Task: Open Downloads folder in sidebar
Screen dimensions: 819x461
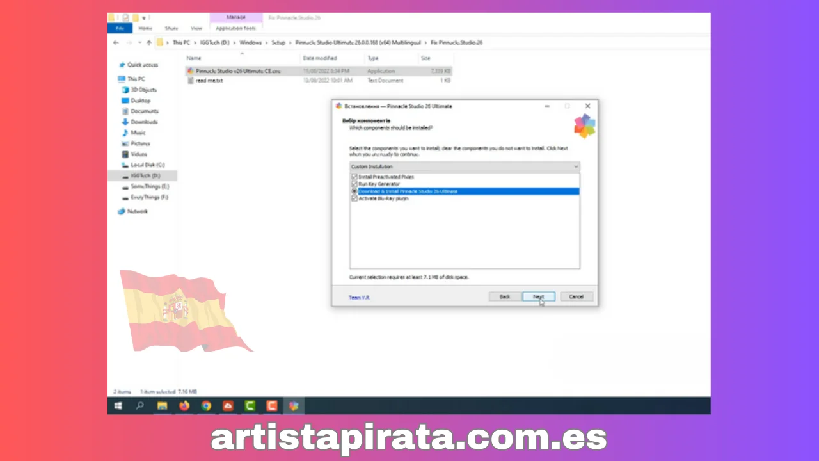Action: 144,122
